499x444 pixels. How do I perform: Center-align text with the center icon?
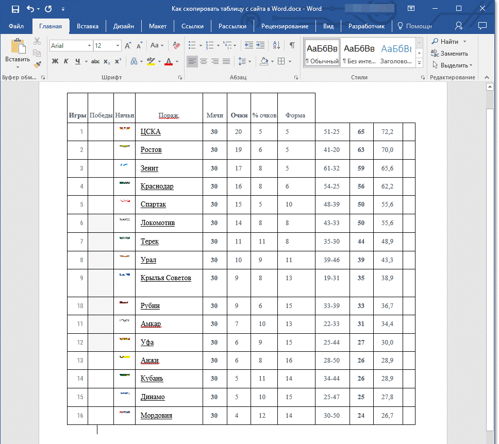[204, 61]
